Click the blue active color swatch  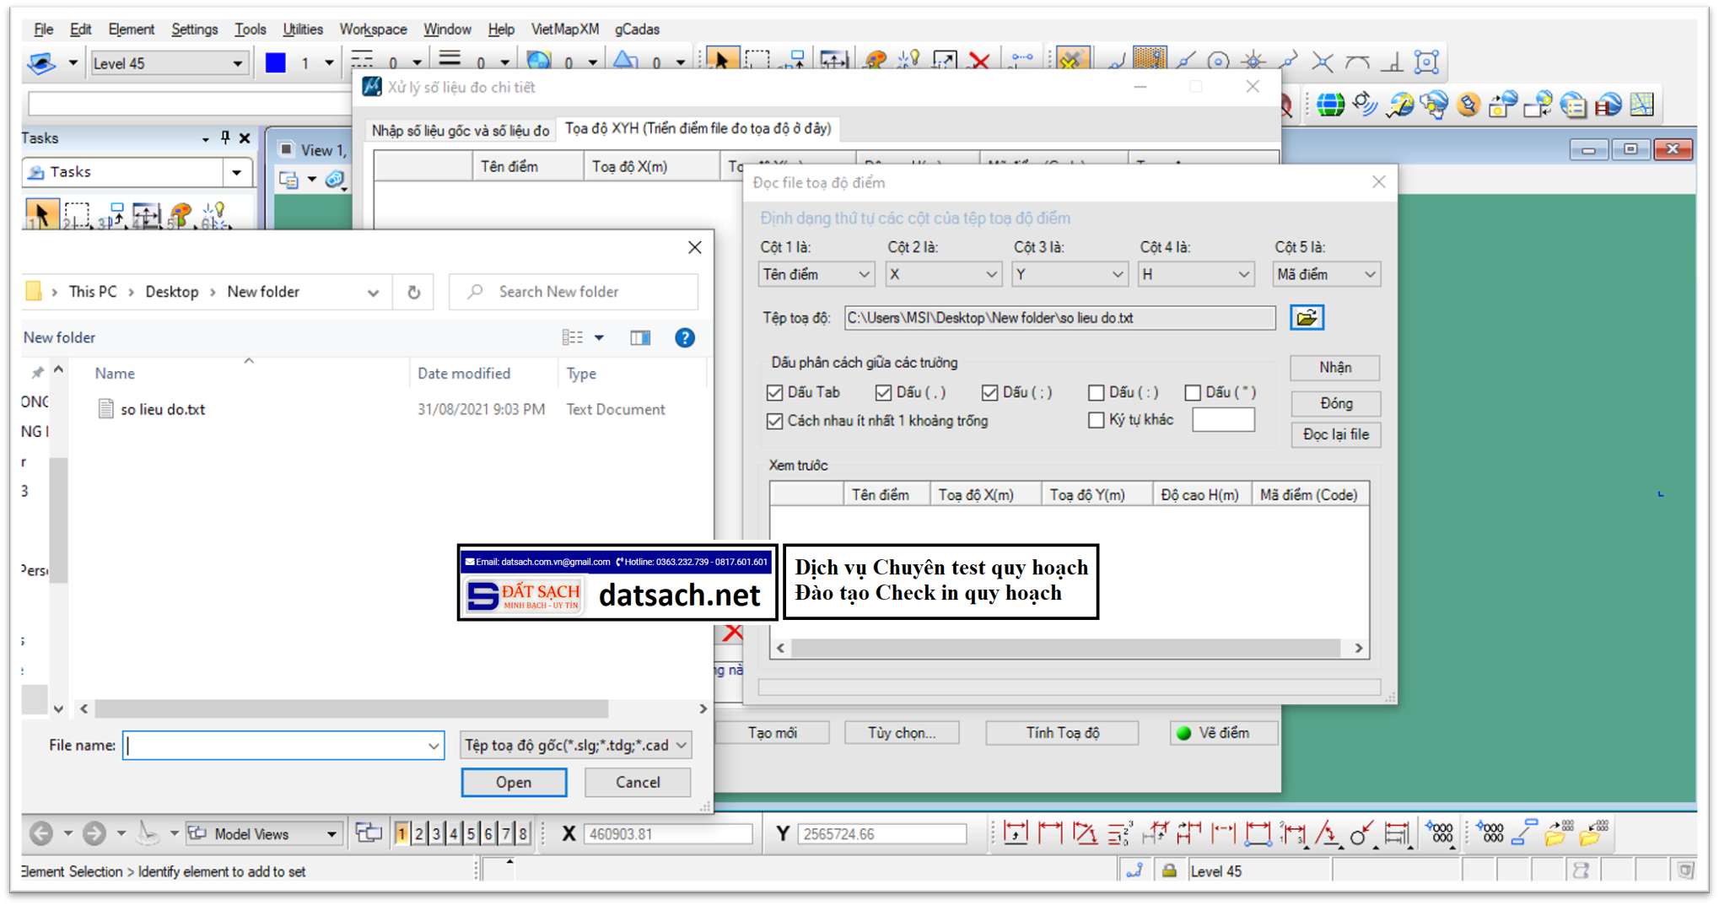point(275,63)
